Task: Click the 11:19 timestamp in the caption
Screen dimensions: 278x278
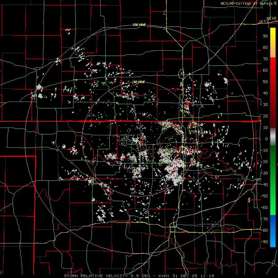Action: coord(208,276)
